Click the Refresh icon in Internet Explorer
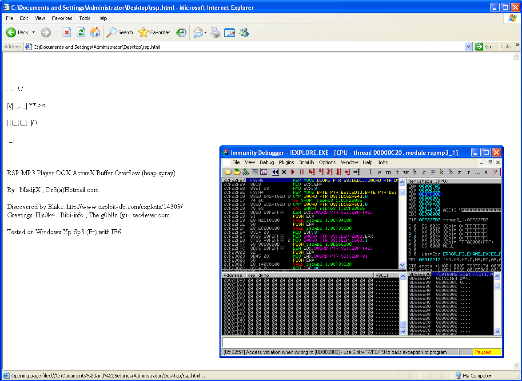Screen dimensions: 522x381 pos(81,32)
